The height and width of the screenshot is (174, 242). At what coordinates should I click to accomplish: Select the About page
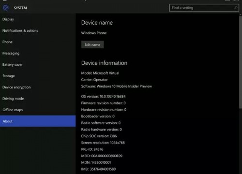pos(38,121)
